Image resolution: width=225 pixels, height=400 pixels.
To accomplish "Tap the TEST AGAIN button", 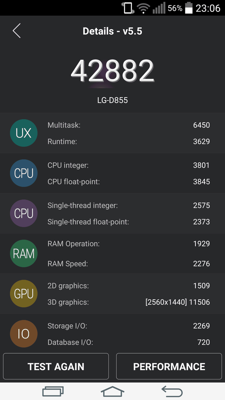I will (x=56, y=366).
